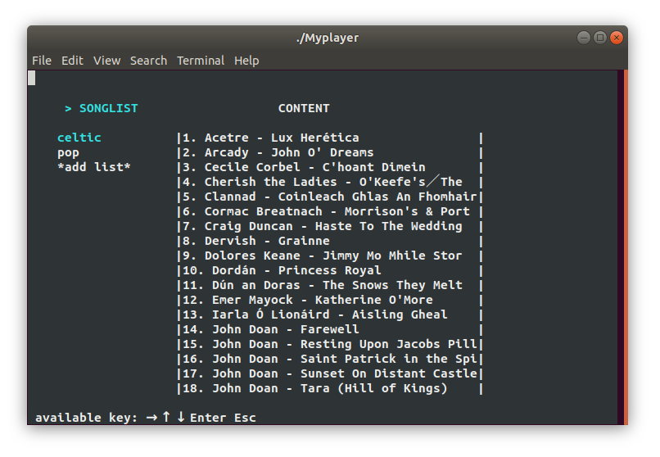Screen dimensions: 660x457
Task: Open the Search menu
Action: (x=148, y=61)
